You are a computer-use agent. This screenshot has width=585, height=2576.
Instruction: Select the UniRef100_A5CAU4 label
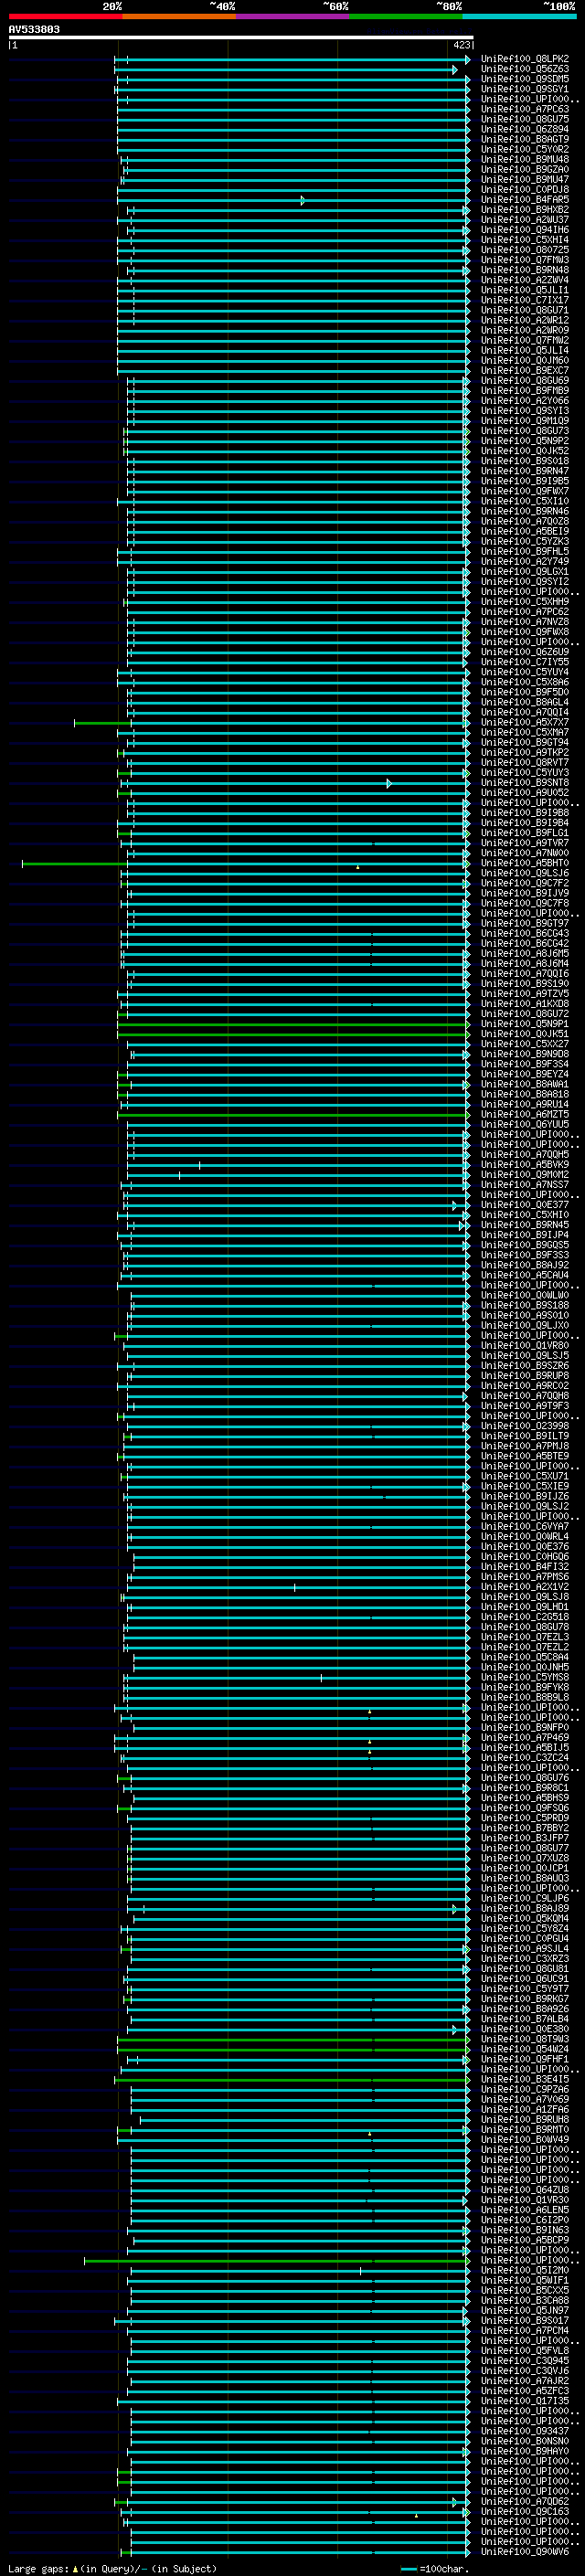525,1275
